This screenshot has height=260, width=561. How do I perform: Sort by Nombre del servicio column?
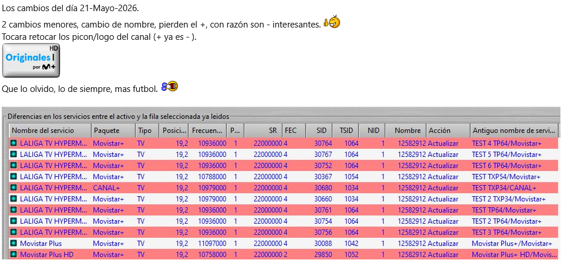[50, 131]
